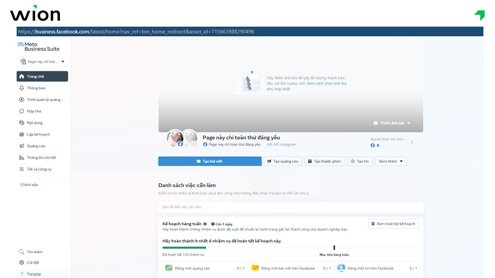Click the Tạo bài viết button
The height and width of the screenshot is (278, 495).
[210, 161]
